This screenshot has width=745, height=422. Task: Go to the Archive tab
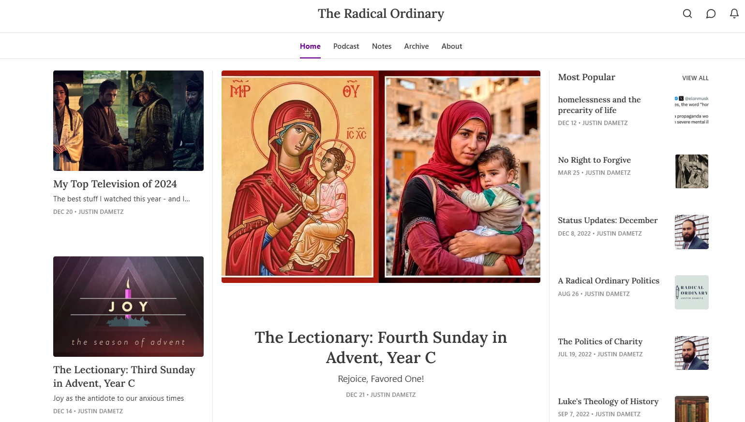[x=416, y=46]
